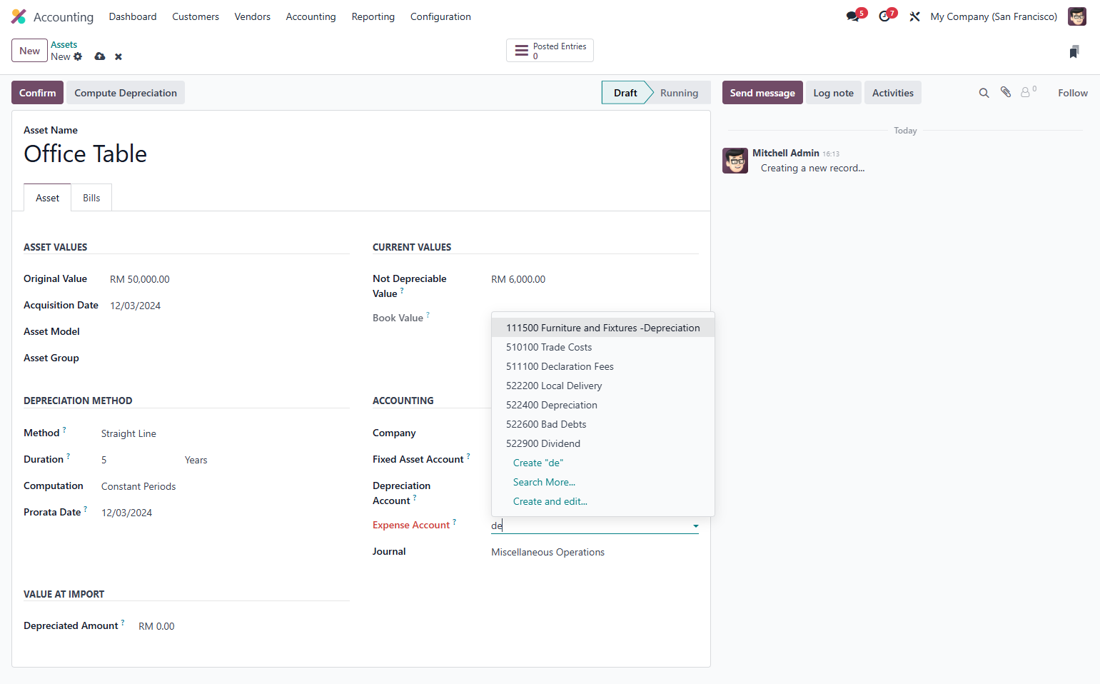Screen dimensions: 1100x684
Task: Click the Create "de" link
Action: tap(538, 463)
